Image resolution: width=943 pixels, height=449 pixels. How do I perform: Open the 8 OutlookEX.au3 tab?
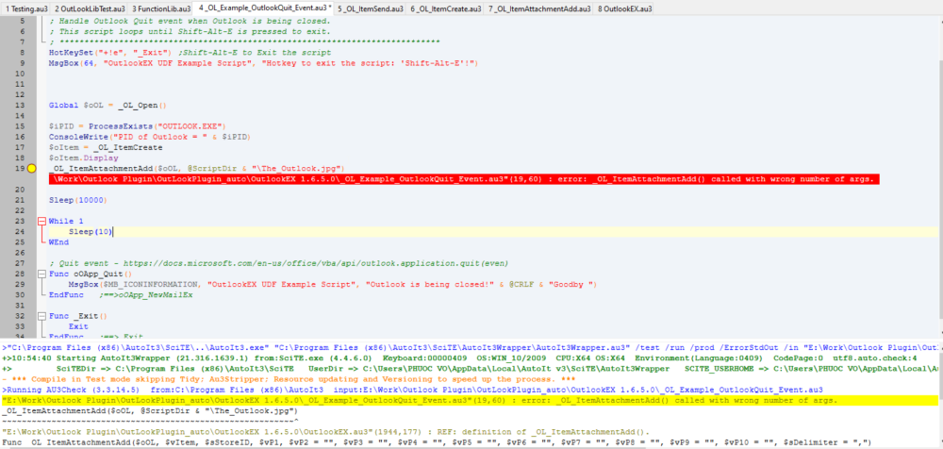(624, 8)
